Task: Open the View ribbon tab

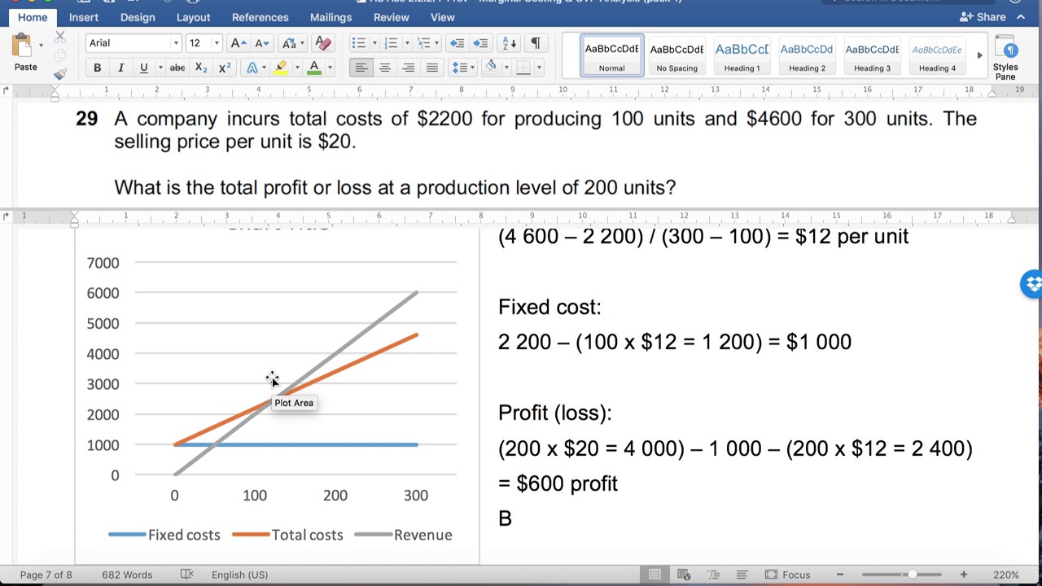Action: tap(442, 17)
